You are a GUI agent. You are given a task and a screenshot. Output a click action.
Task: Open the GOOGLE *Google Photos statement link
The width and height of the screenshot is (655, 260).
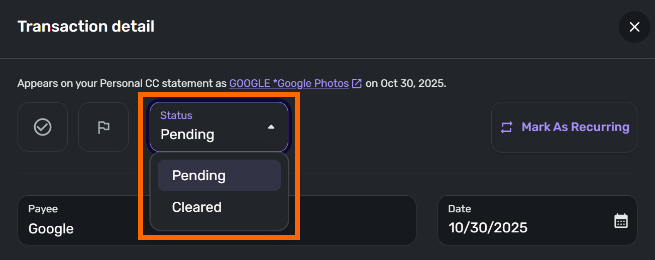289,83
